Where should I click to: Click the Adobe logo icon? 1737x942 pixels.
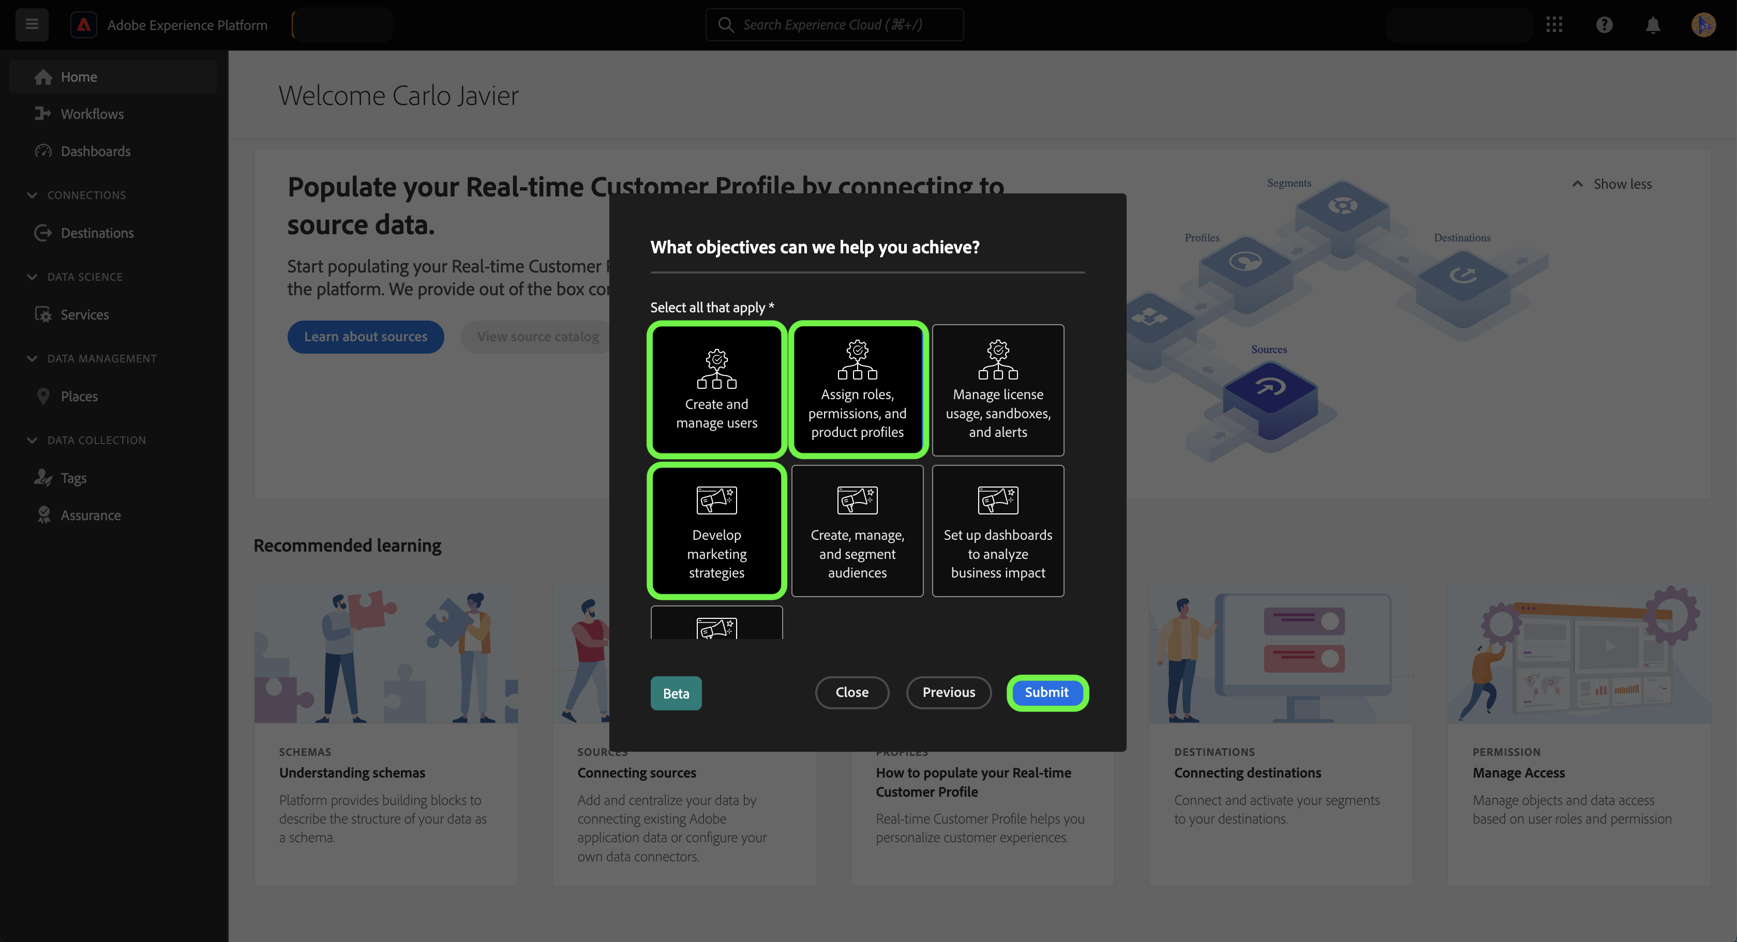(x=84, y=25)
